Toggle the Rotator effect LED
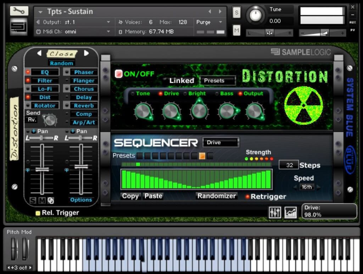 pos(28,105)
